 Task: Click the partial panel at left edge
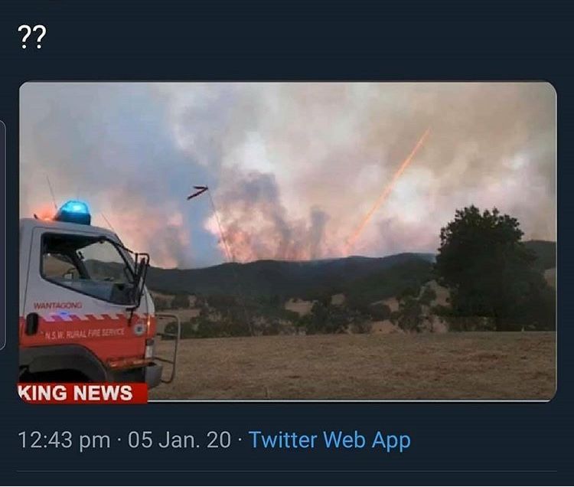click(2, 234)
